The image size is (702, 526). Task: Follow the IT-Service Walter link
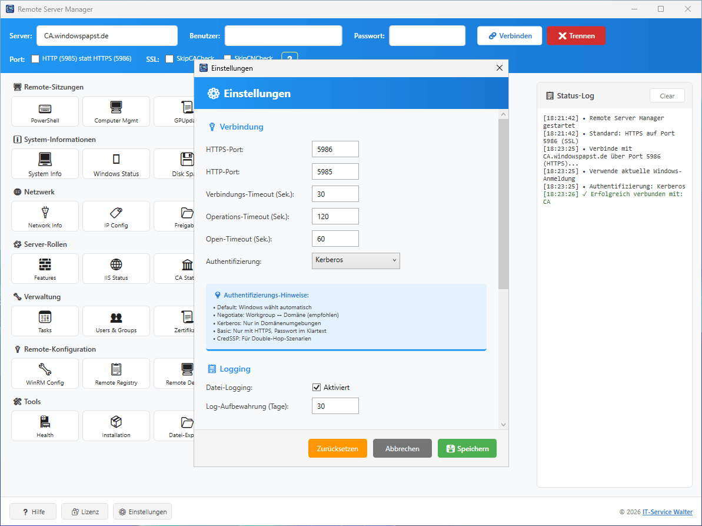point(667,512)
